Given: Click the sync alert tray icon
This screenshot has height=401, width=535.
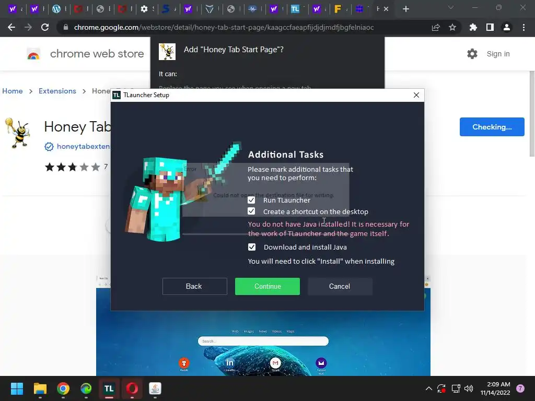Looking at the screenshot, I should pyautogui.click(x=441, y=388).
